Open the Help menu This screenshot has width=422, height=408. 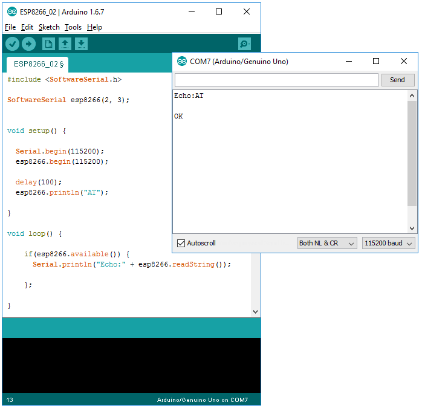(94, 27)
